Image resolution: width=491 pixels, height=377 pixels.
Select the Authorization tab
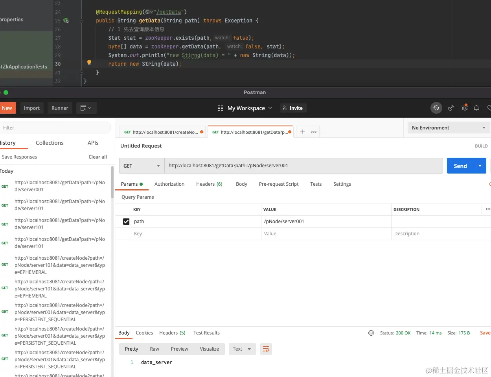tap(169, 184)
